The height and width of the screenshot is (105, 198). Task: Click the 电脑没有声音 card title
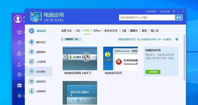[153, 50]
